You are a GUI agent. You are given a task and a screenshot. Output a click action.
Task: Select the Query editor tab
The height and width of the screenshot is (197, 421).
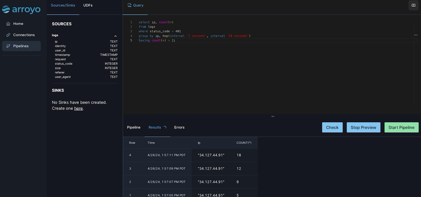135,5
